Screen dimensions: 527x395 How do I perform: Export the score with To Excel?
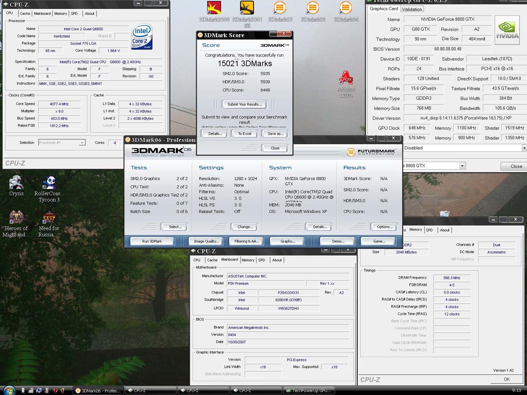[x=245, y=134]
